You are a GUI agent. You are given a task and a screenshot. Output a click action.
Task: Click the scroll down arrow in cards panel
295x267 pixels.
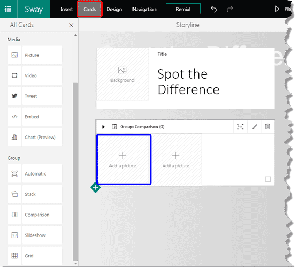[76, 264]
